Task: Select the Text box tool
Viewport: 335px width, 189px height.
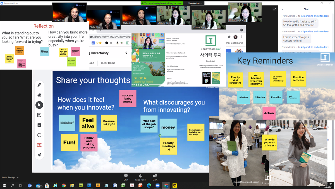Action: tap(39, 145)
